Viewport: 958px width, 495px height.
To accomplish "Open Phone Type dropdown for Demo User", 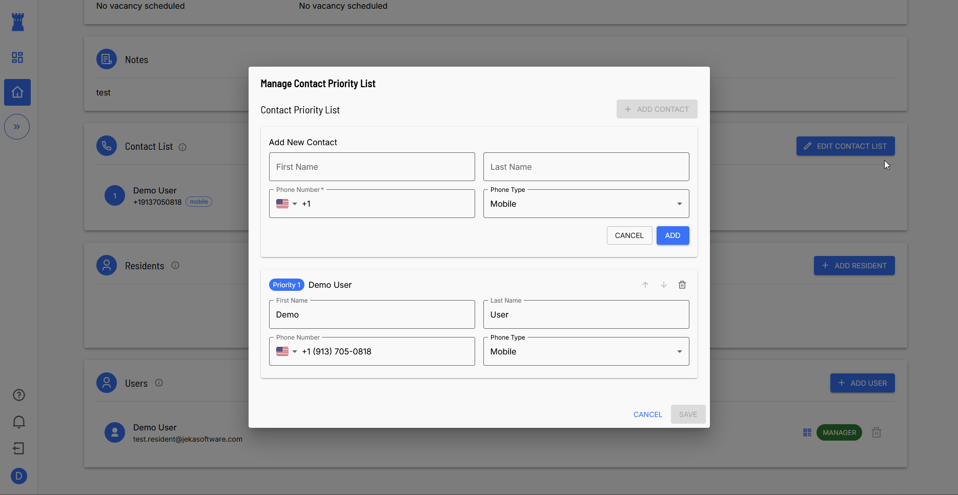I will pos(586,351).
